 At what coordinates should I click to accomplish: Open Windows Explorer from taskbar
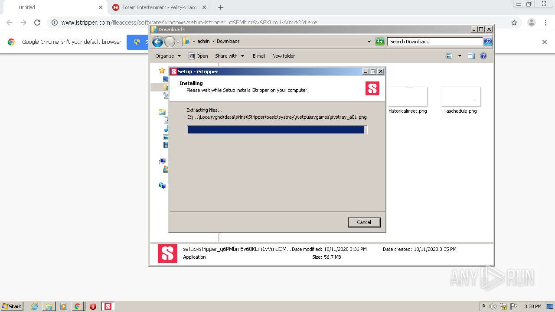pyautogui.click(x=49, y=306)
